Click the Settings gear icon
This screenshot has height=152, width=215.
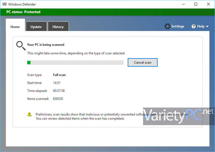pos(167,26)
